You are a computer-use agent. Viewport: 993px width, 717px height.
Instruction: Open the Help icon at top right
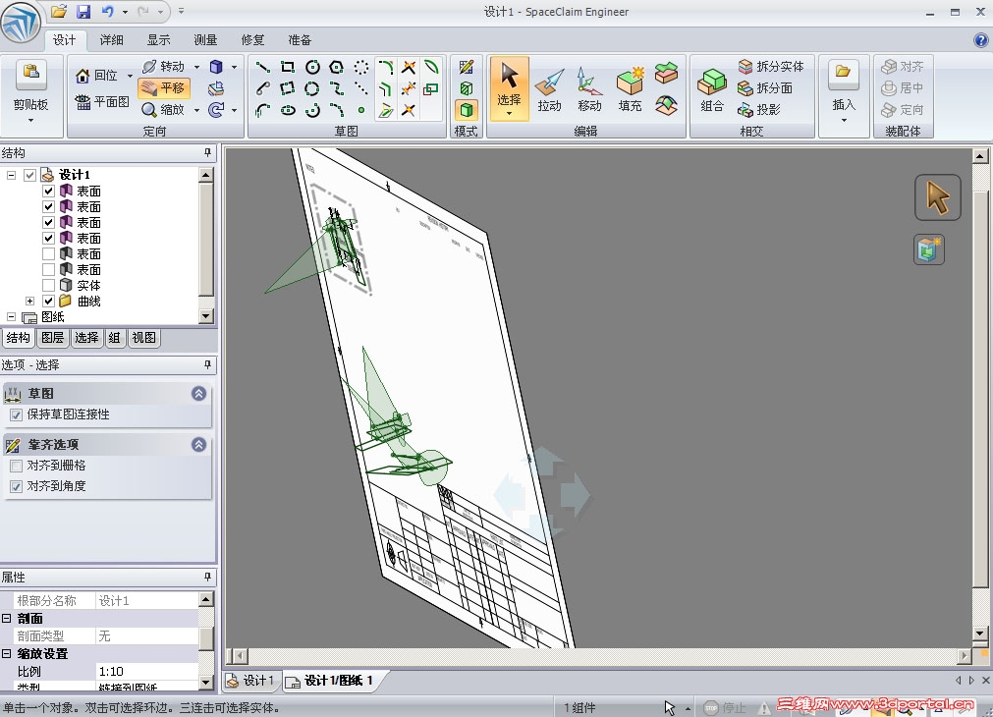click(980, 40)
